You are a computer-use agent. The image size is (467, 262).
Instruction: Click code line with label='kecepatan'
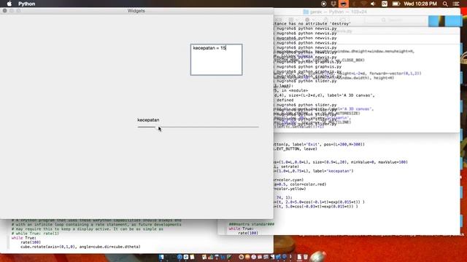tap(314, 171)
